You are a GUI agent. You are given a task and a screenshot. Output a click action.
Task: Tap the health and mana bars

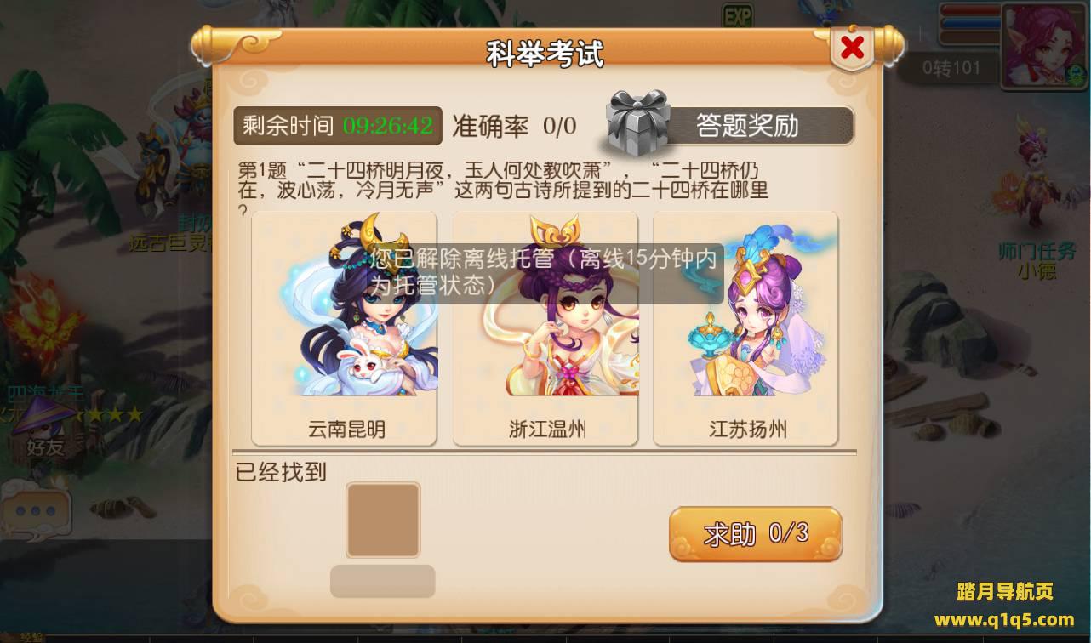(x=969, y=24)
